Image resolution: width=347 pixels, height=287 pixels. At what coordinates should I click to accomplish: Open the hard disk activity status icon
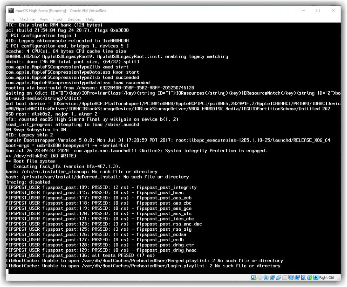[x=253, y=277]
